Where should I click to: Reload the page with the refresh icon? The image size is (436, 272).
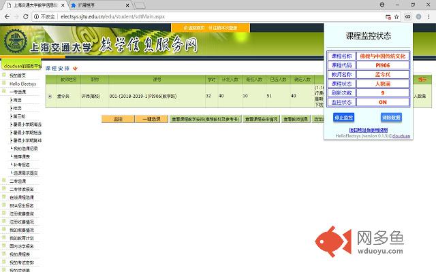tap(26, 16)
